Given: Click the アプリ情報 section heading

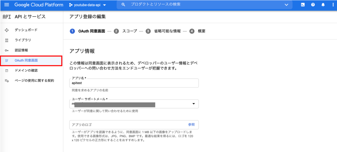Looking at the screenshot, I should (x=82, y=51).
